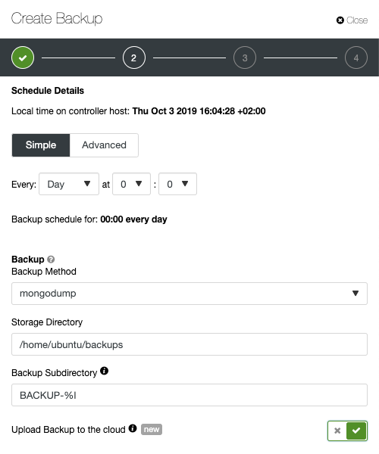Image resolution: width=379 pixels, height=454 pixels.
Task: Close the Create Backup dialog
Action: [x=352, y=20]
